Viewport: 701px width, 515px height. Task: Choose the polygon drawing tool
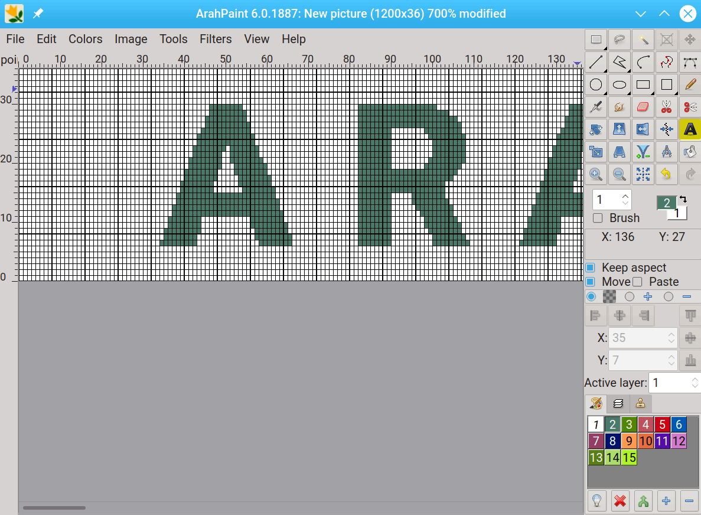tap(619, 62)
